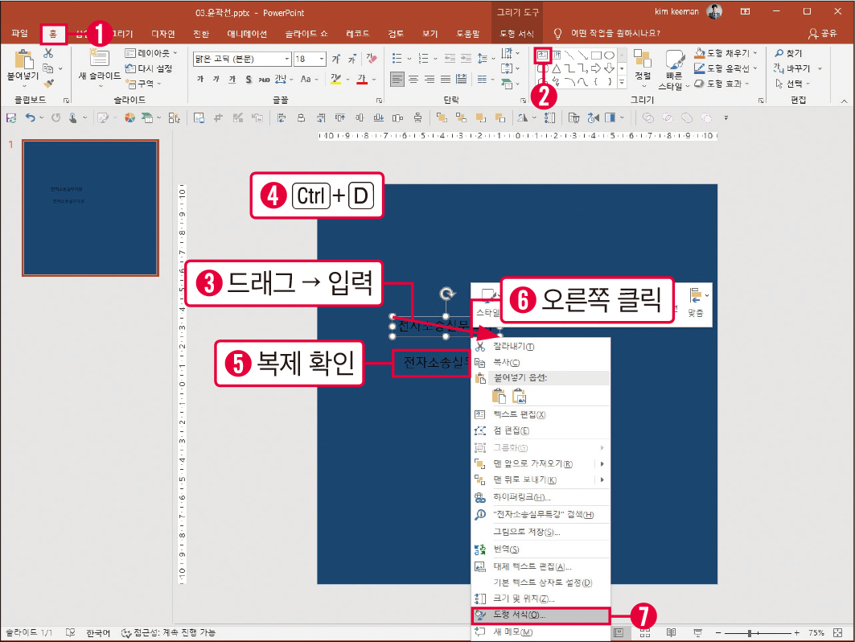
Task: Open the font size dropdown
Action: point(322,59)
